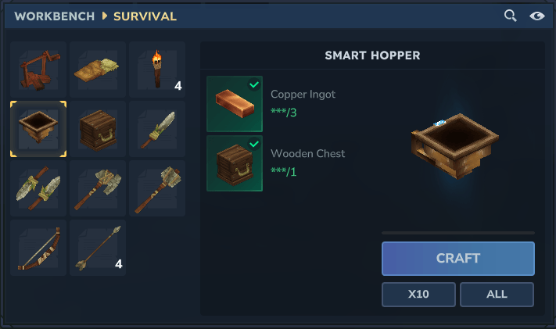Select the Smart Hopper recipe slot
Image resolution: width=556 pixels, height=329 pixels.
point(38,129)
